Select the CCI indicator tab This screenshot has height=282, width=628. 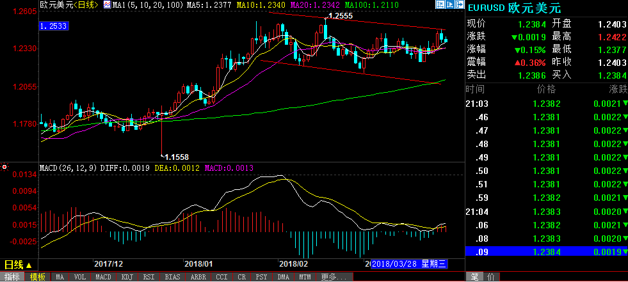[222, 277]
